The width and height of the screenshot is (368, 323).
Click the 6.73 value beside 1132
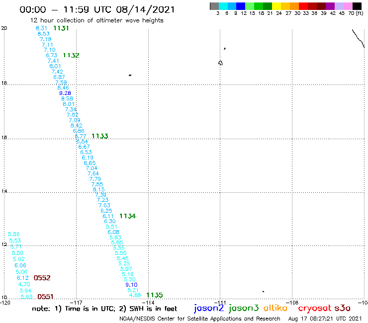[x=52, y=55]
